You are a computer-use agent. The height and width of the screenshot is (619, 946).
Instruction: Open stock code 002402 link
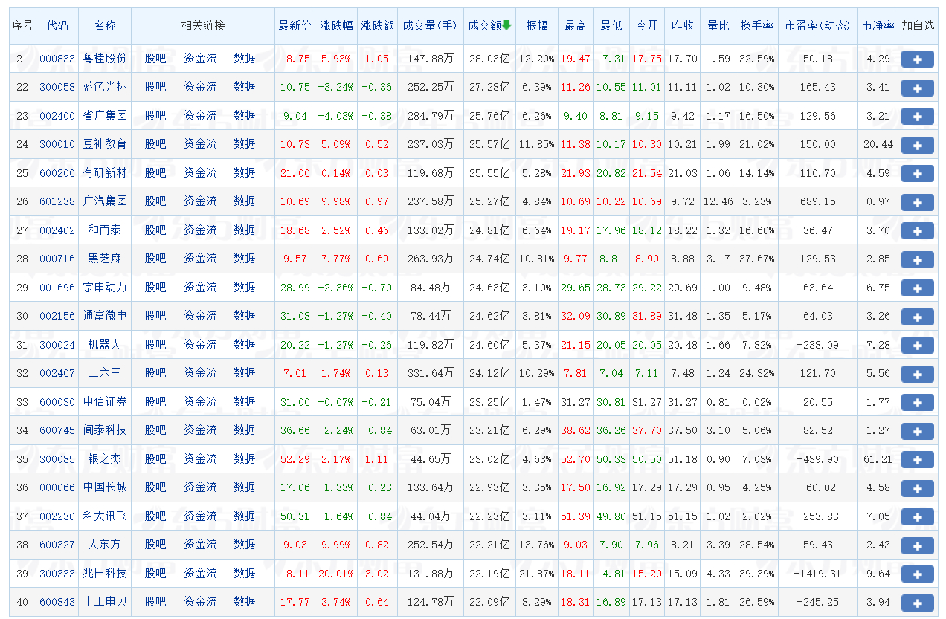(x=57, y=230)
